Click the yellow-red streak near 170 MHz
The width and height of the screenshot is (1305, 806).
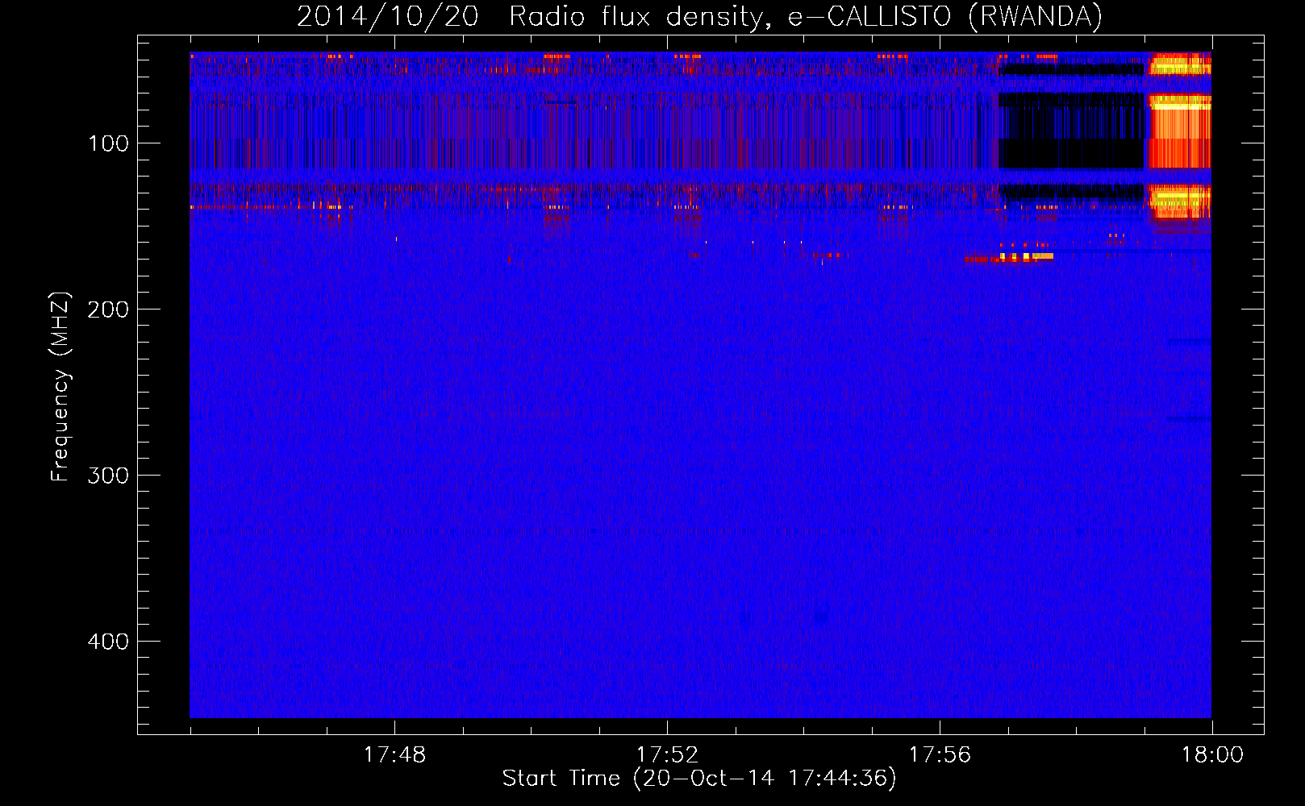pos(1010,257)
